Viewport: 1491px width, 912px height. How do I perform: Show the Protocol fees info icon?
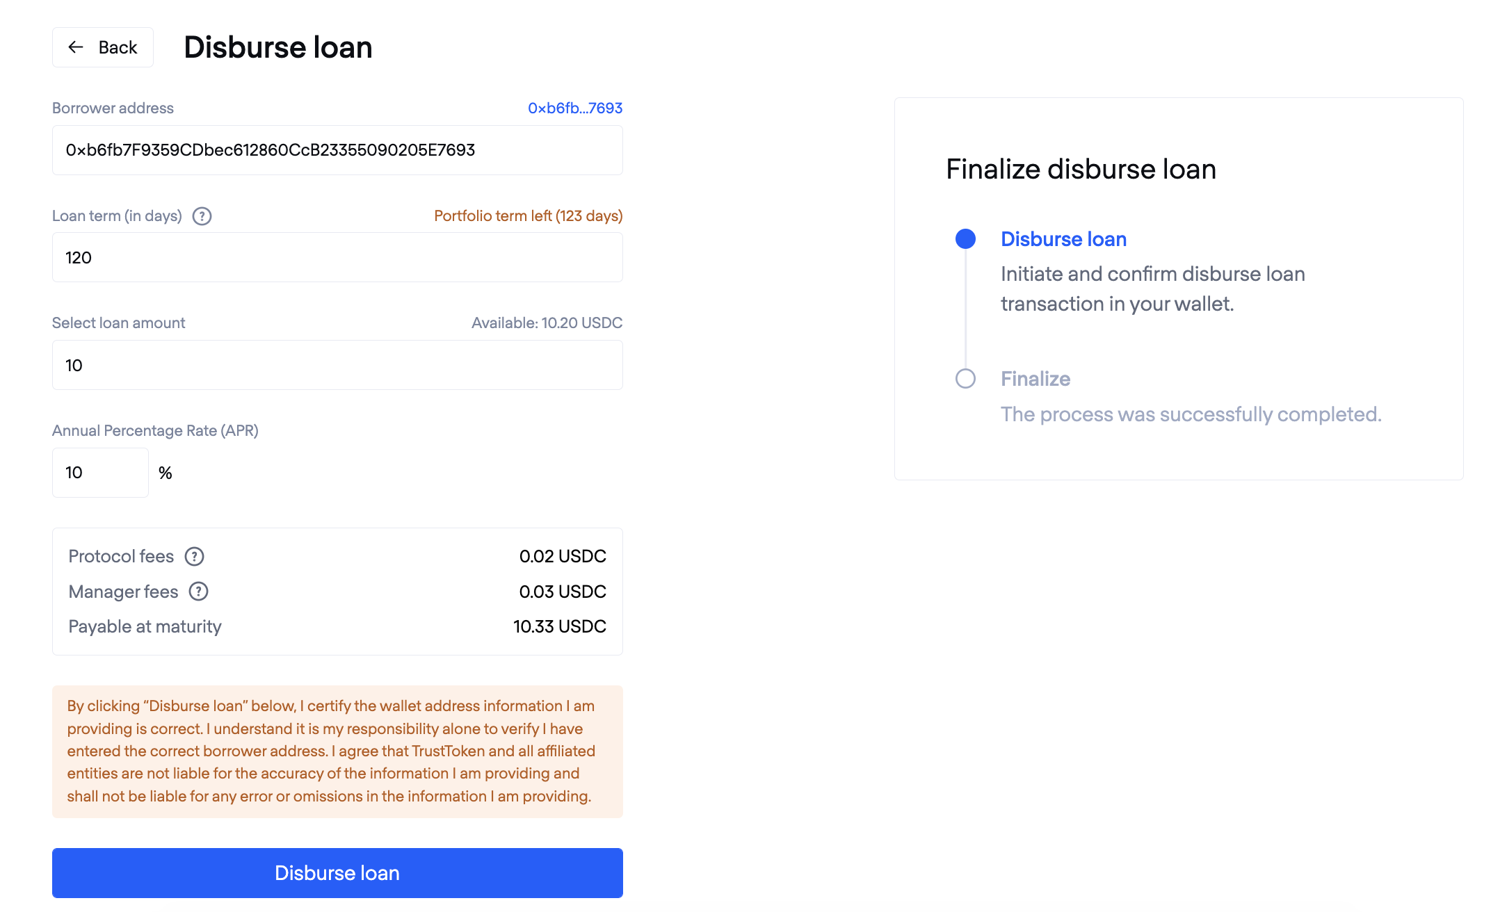[x=194, y=557]
